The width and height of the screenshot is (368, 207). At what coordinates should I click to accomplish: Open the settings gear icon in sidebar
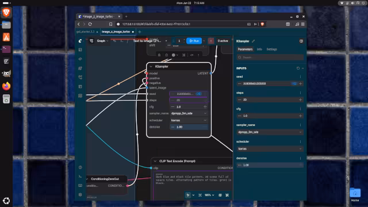(80, 194)
